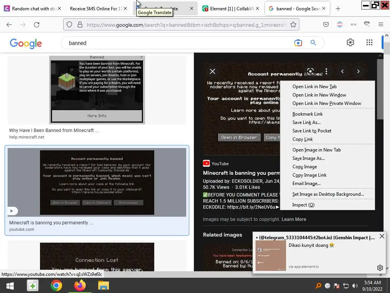Choose Save Image As...
This screenshot has width=390, height=293.
pyautogui.click(x=308, y=158)
